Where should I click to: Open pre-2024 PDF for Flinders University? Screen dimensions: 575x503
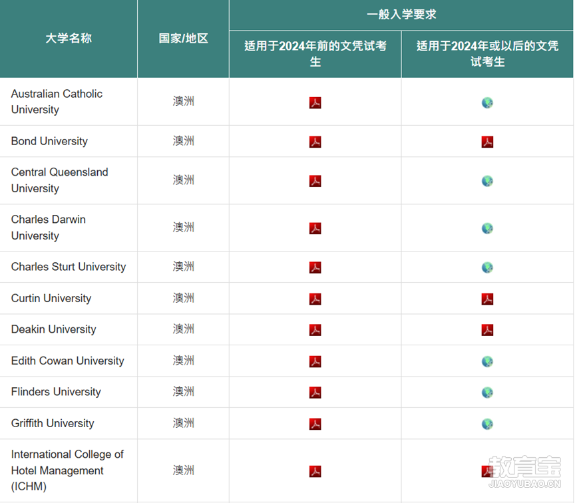click(x=315, y=393)
